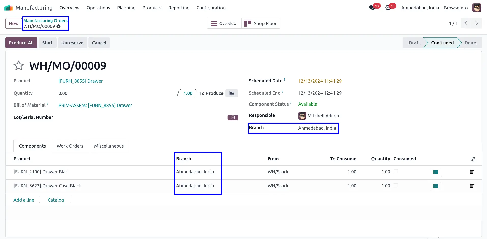Open column options settings in components table
The width and height of the screenshot is (487, 239).
point(473,159)
